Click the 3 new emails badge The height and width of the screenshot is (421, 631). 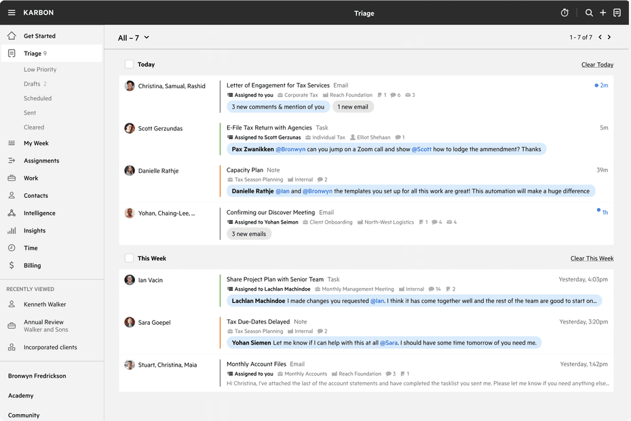tap(249, 234)
